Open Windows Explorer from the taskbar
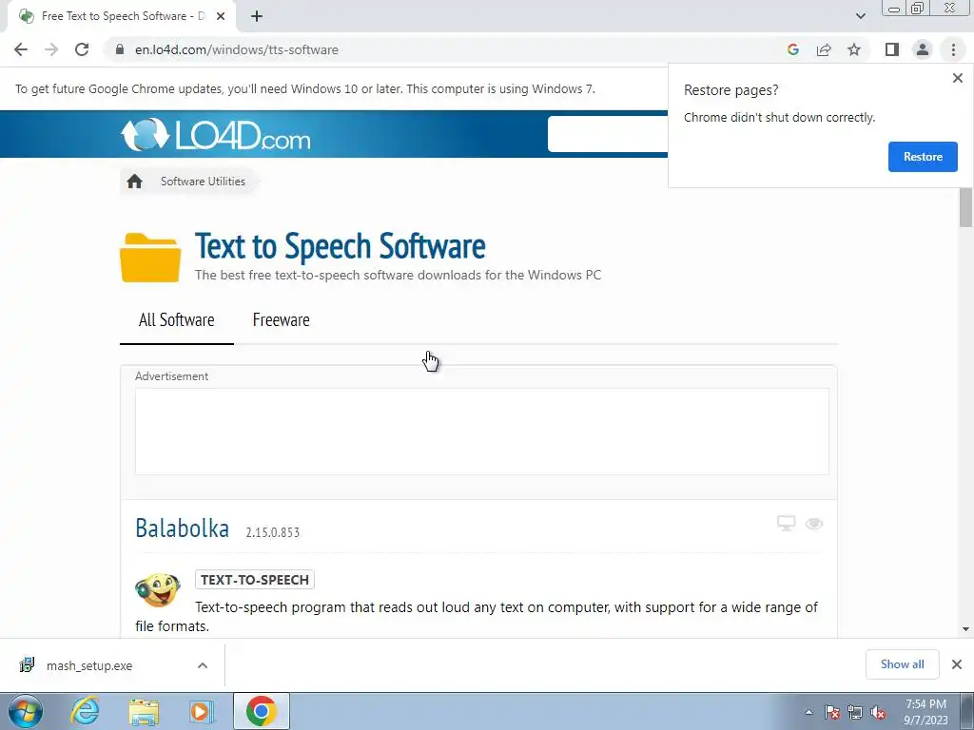 (145, 712)
